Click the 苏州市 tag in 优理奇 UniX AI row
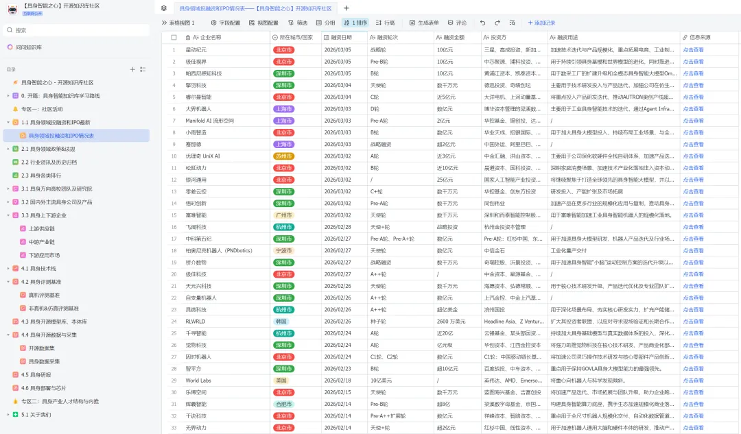The width and height of the screenshot is (741, 434). click(283, 156)
